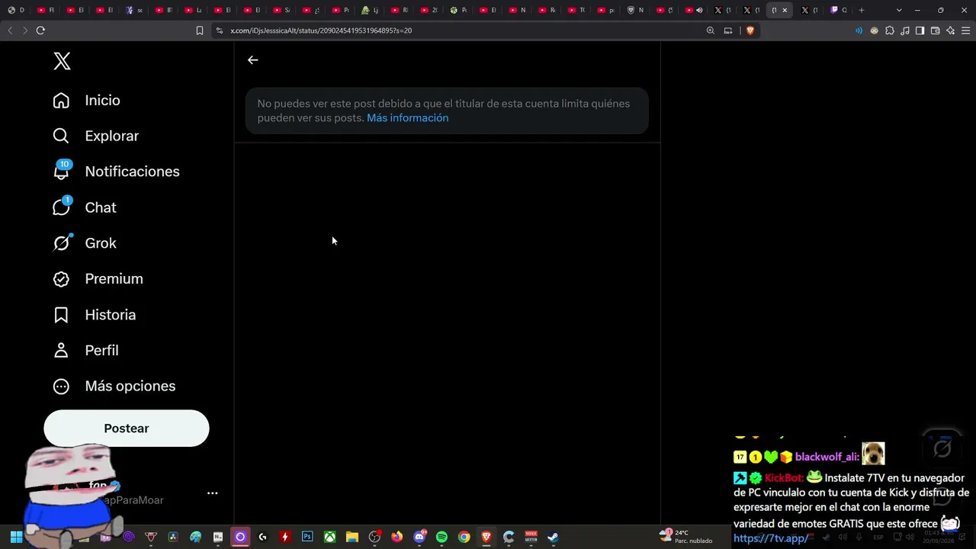Open the browser hamburger menu
The height and width of the screenshot is (549, 976).
[x=966, y=30]
